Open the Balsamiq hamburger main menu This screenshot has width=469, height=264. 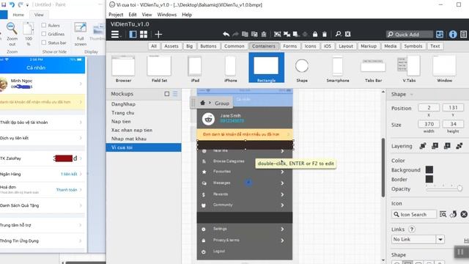pyautogui.click(x=115, y=34)
